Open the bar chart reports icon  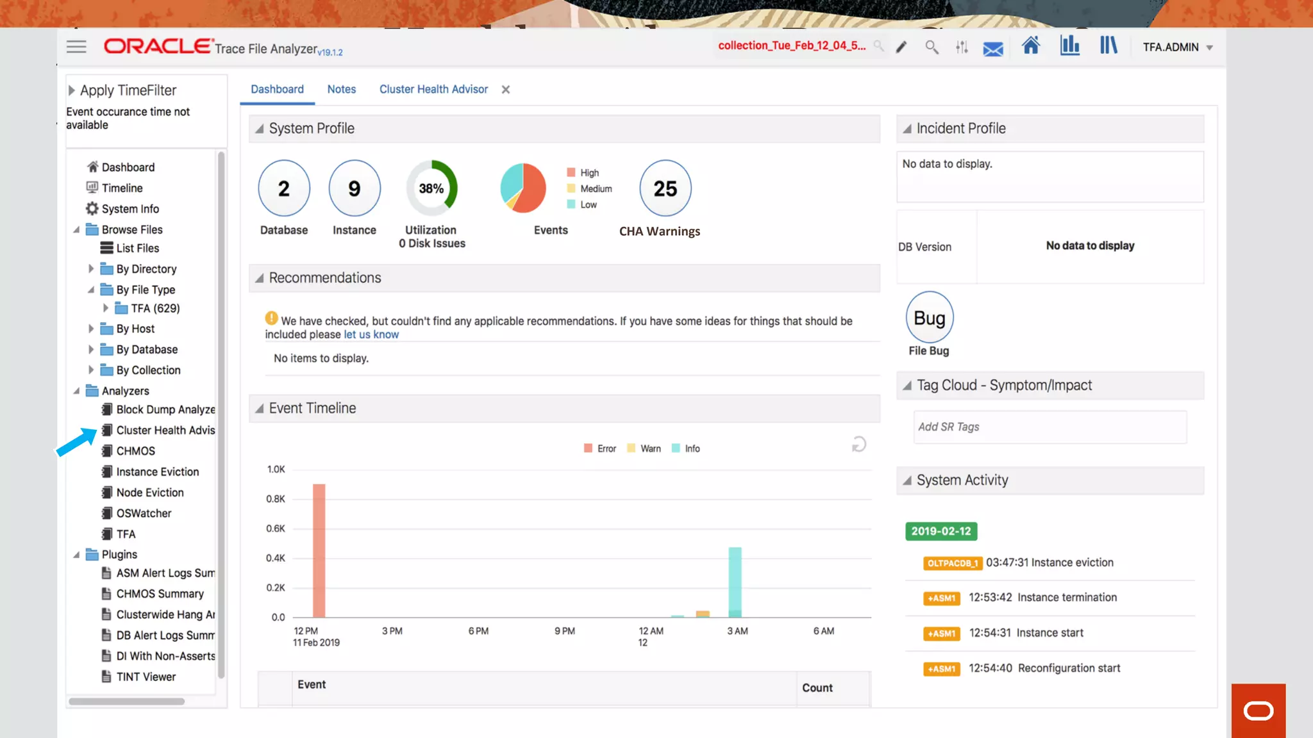tap(1069, 45)
